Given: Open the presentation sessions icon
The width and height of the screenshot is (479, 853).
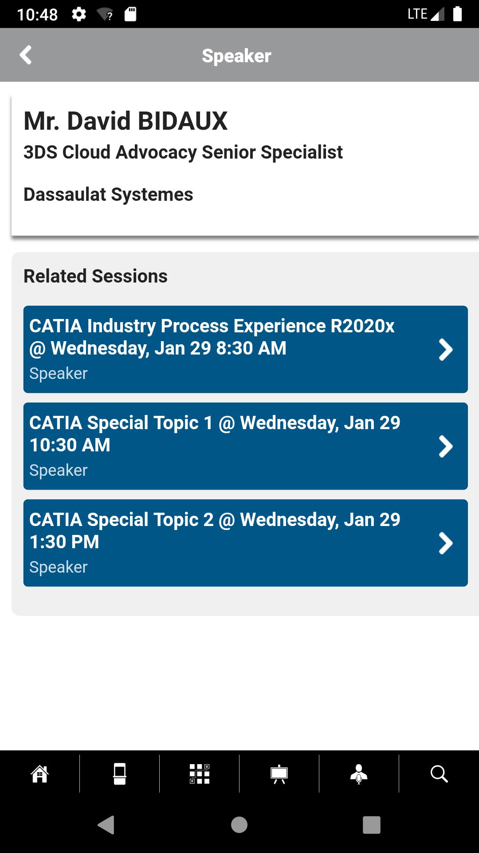Looking at the screenshot, I should (x=279, y=774).
